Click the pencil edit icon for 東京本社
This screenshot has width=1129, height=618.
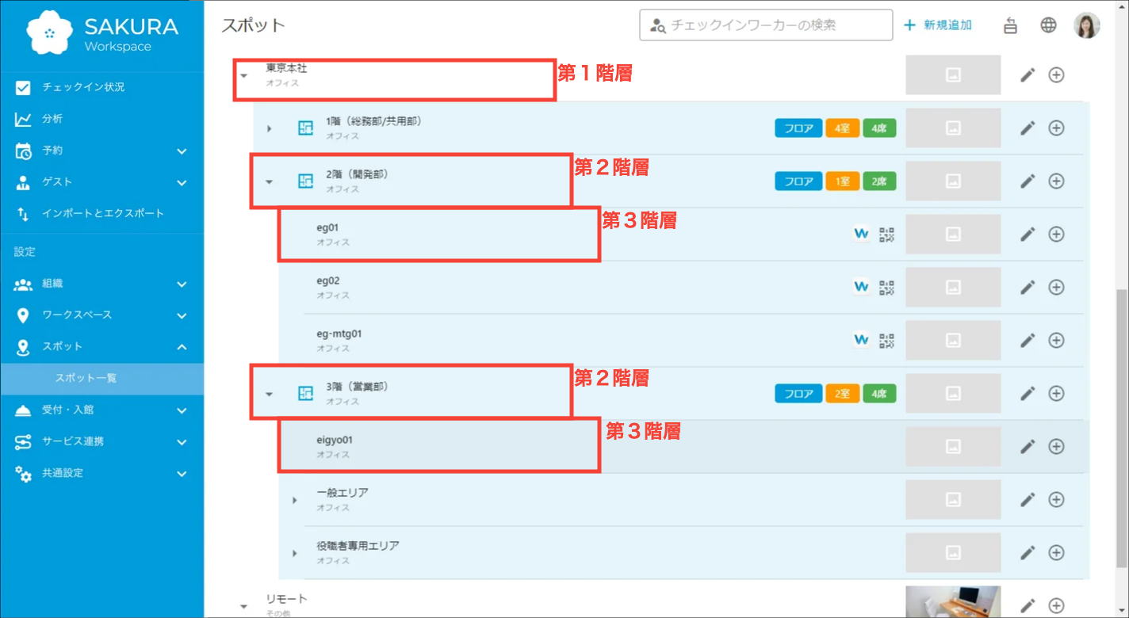pos(1028,75)
